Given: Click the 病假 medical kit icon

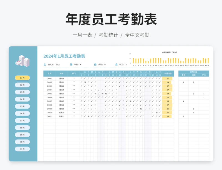Looking at the screenshot, I should click(95, 64).
